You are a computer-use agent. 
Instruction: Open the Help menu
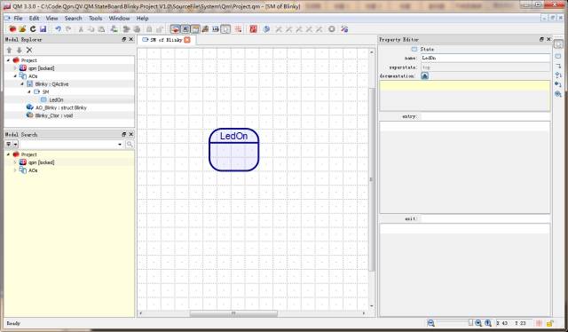pos(142,18)
